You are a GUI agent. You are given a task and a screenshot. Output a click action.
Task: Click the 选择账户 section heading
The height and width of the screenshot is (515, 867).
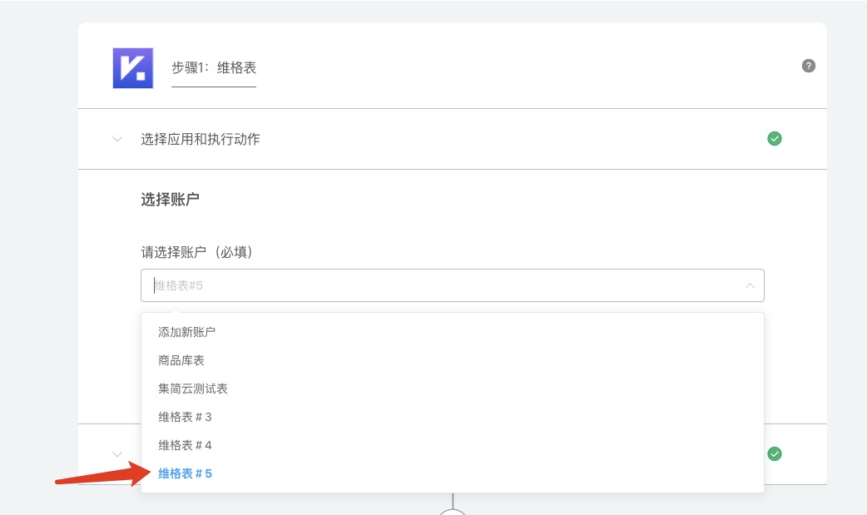(x=170, y=200)
